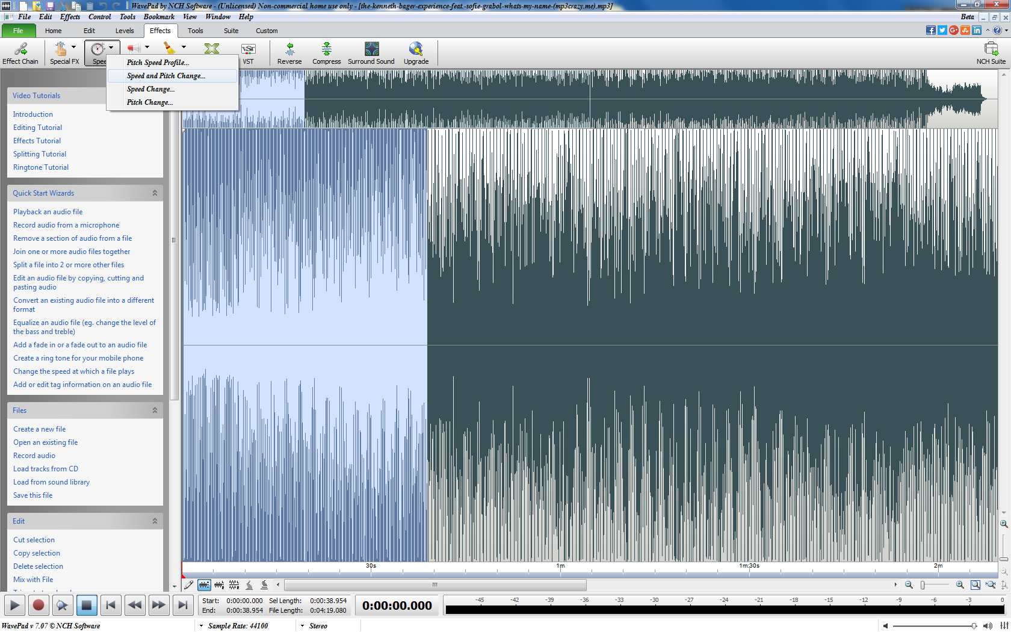Open the Effect Chain tool
Screen dimensions: 1011x632
pos(20,53)
